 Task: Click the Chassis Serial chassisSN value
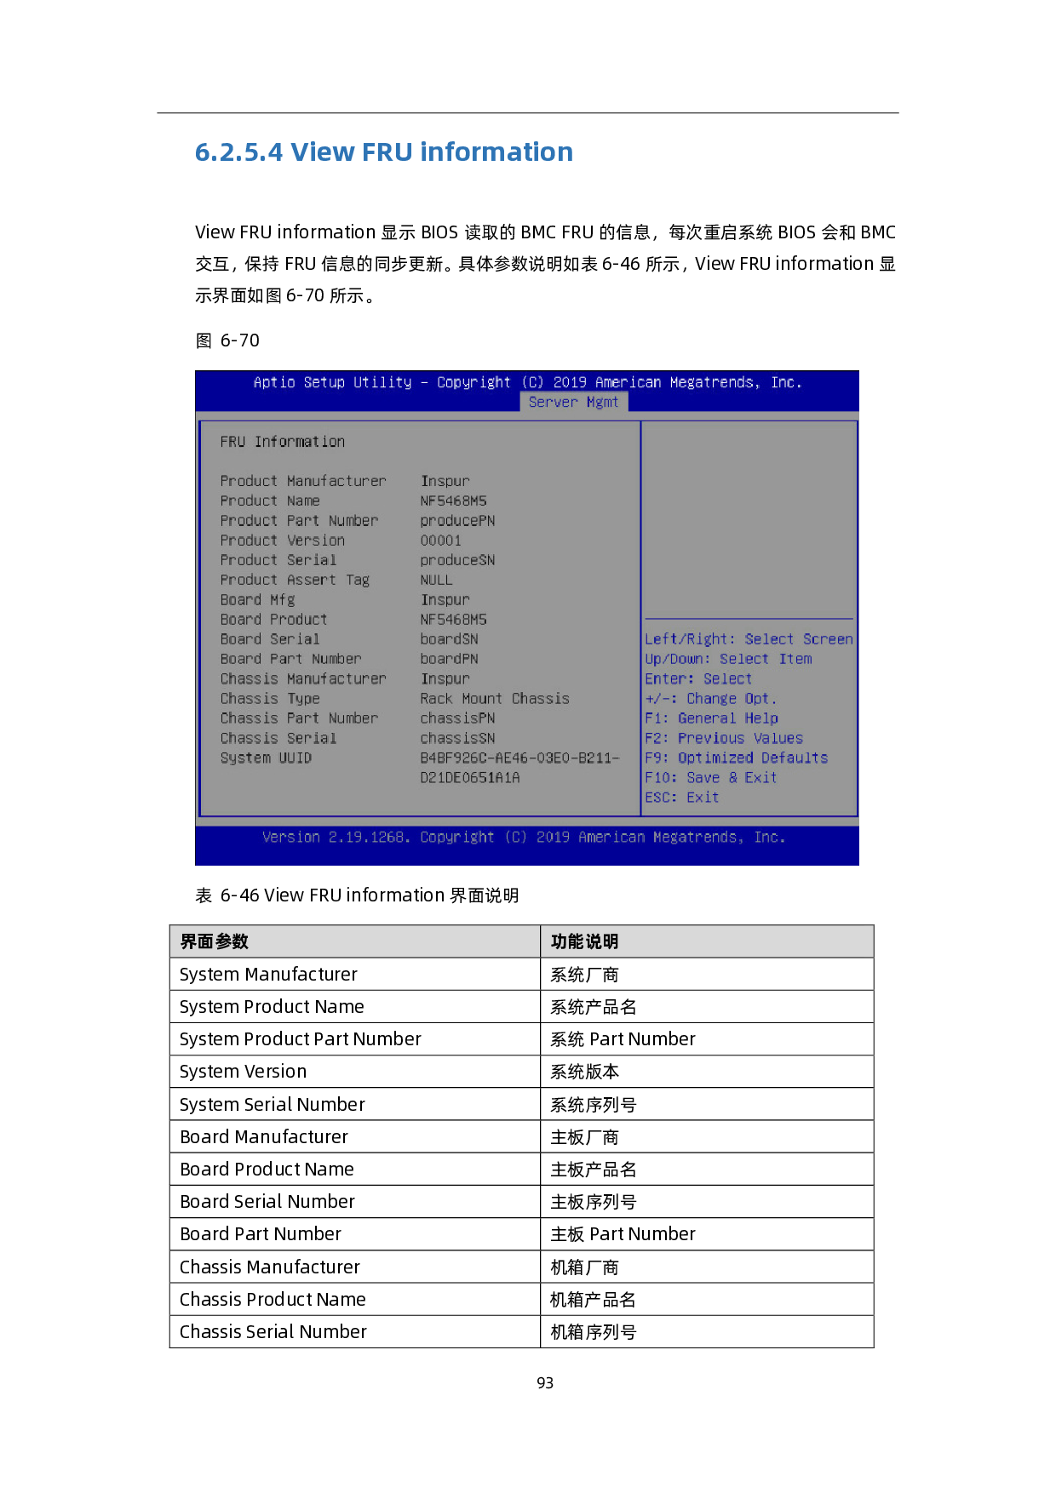click(457, 738)
